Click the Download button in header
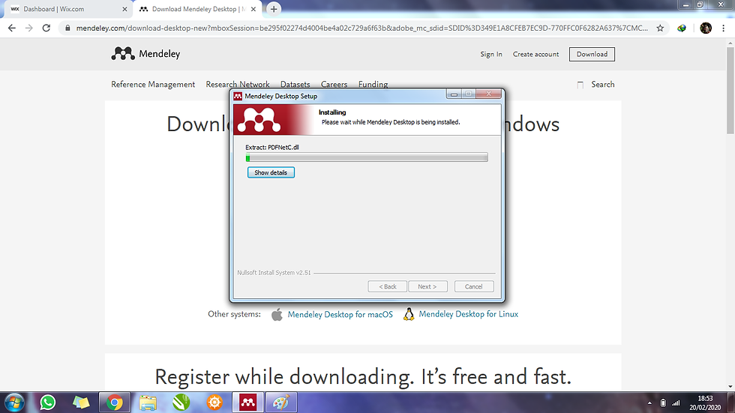735x413 pixels. 592,54
